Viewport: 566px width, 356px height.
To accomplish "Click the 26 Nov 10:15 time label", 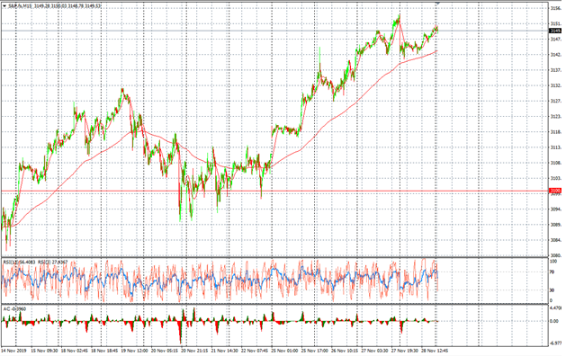I will point(345,351).
